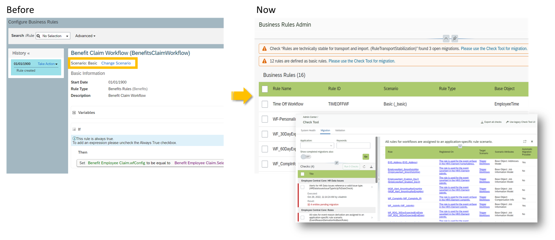The image size is (555, 240).
Task: Click the Keywords input field
Action: 353,146
